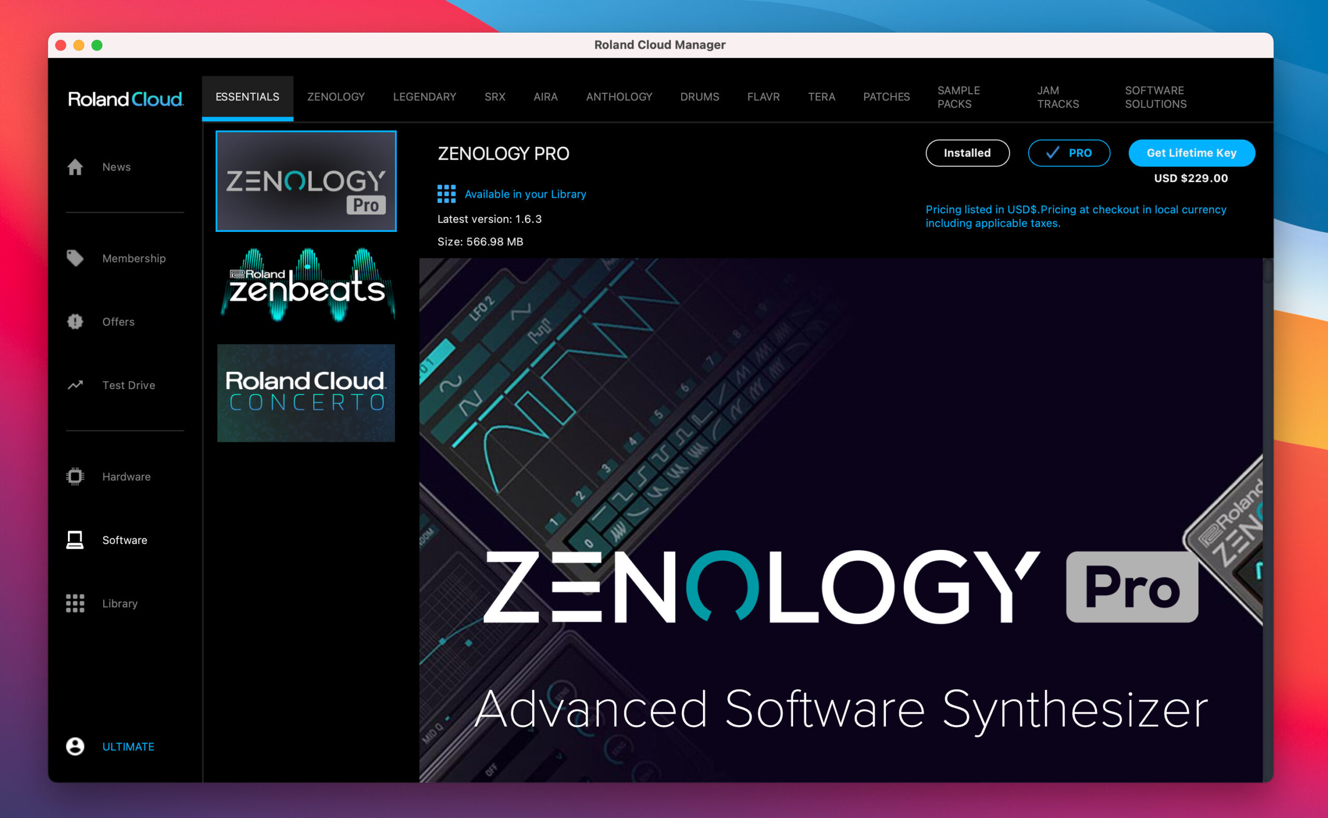Click the News sidebar label
Viewport: 1328px width, 818px height.
click(116, 167)
